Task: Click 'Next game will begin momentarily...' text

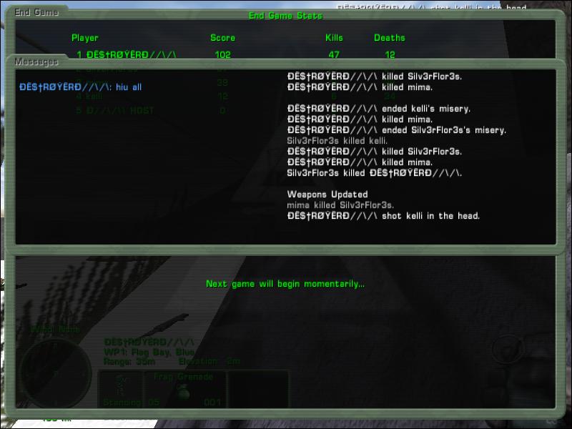Action: click(x=285, y=284)
